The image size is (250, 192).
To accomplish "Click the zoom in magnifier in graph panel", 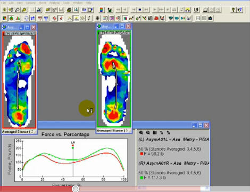I will [141, 132].
